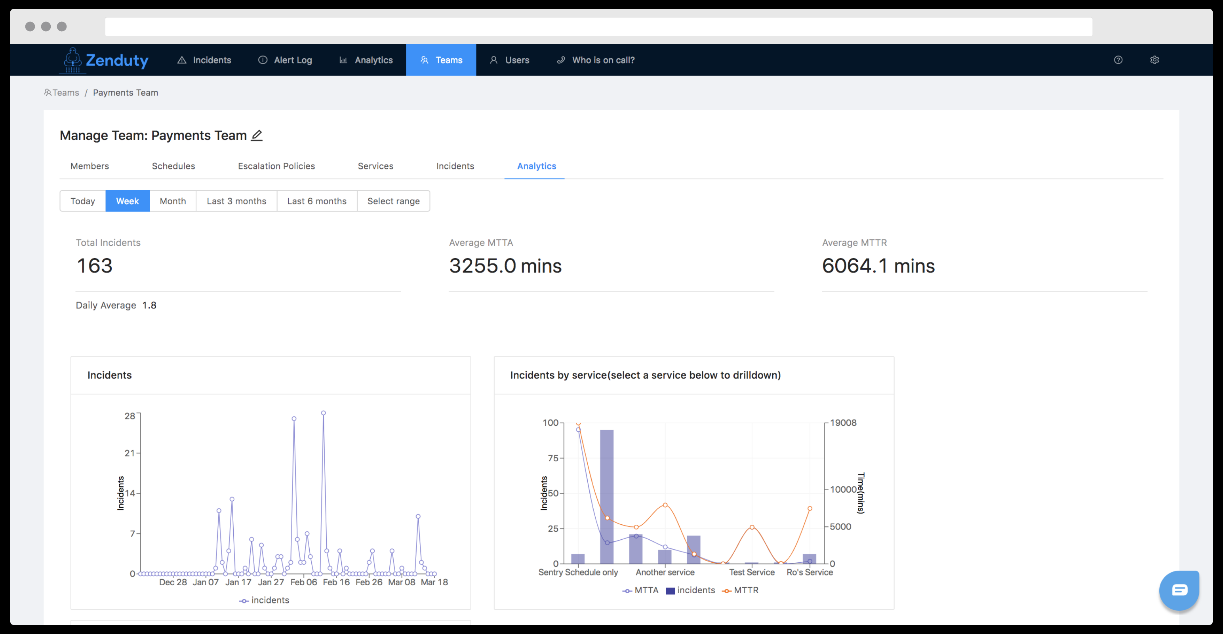Click the Zenduty logo

(104, 60)
